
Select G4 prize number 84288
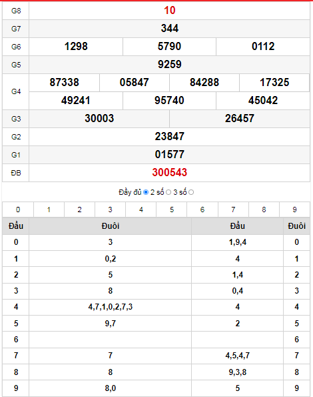[204, 82]
